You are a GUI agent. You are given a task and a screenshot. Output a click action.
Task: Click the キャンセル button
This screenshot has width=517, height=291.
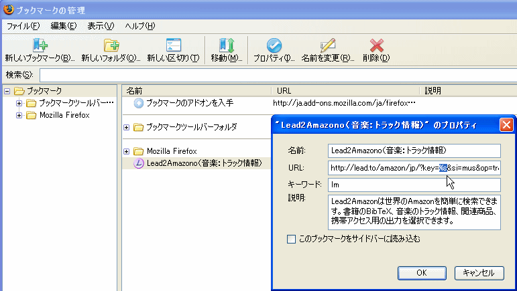[x=479, y=273]
